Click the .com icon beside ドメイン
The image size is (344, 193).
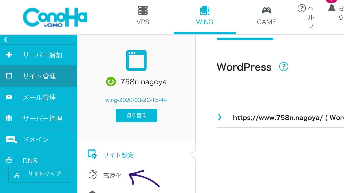point(11,139)
